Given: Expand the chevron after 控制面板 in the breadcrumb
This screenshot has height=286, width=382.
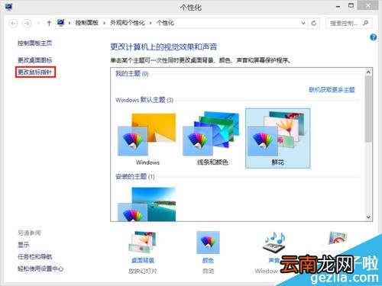Looking at the screenshot, I should coord(104,23).
